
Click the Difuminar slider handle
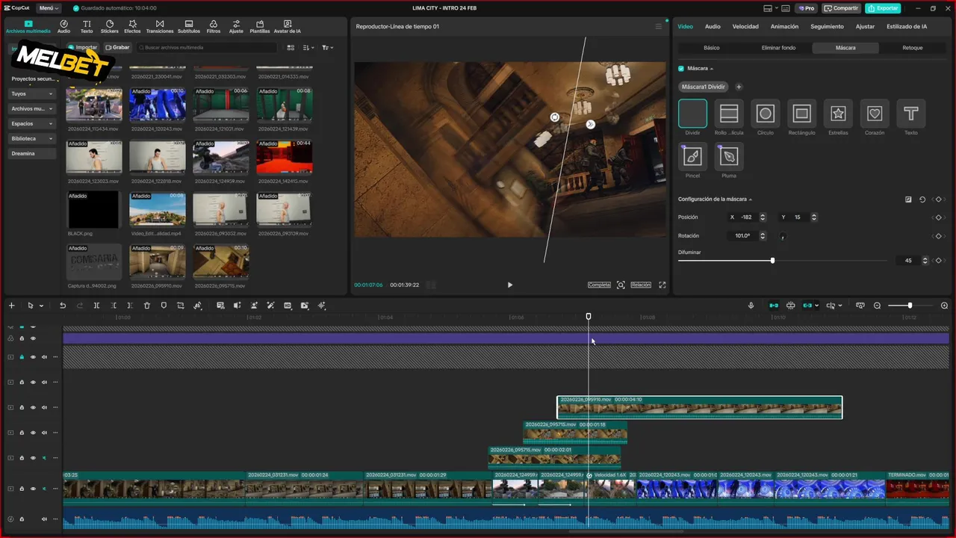pos(772,261)
